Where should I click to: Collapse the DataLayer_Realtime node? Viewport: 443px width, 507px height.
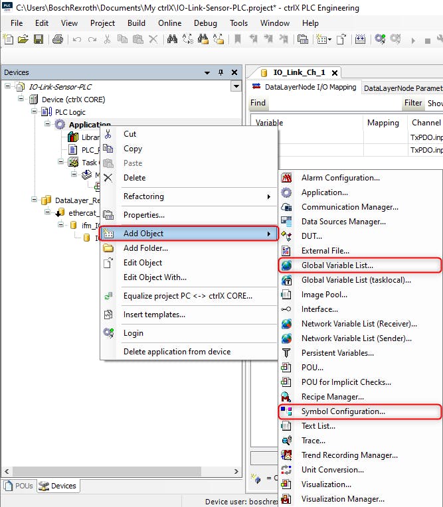(35, 200)
